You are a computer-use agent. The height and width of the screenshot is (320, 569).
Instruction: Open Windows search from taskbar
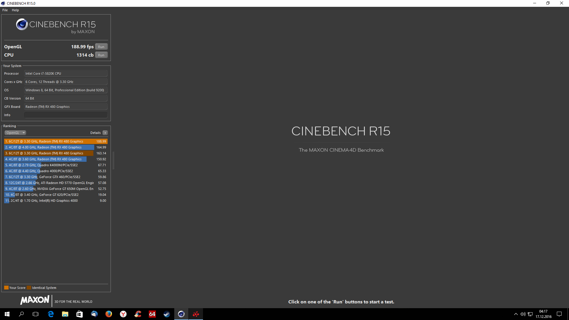click(21, 314)
